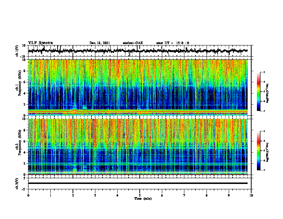The image size is (283, 219).
Task: Click the ch.1 colorbar log(PSD) label
Action: click(268, 93)
